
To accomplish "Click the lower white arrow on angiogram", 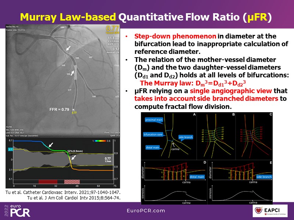I will click(x=73, y=74).
